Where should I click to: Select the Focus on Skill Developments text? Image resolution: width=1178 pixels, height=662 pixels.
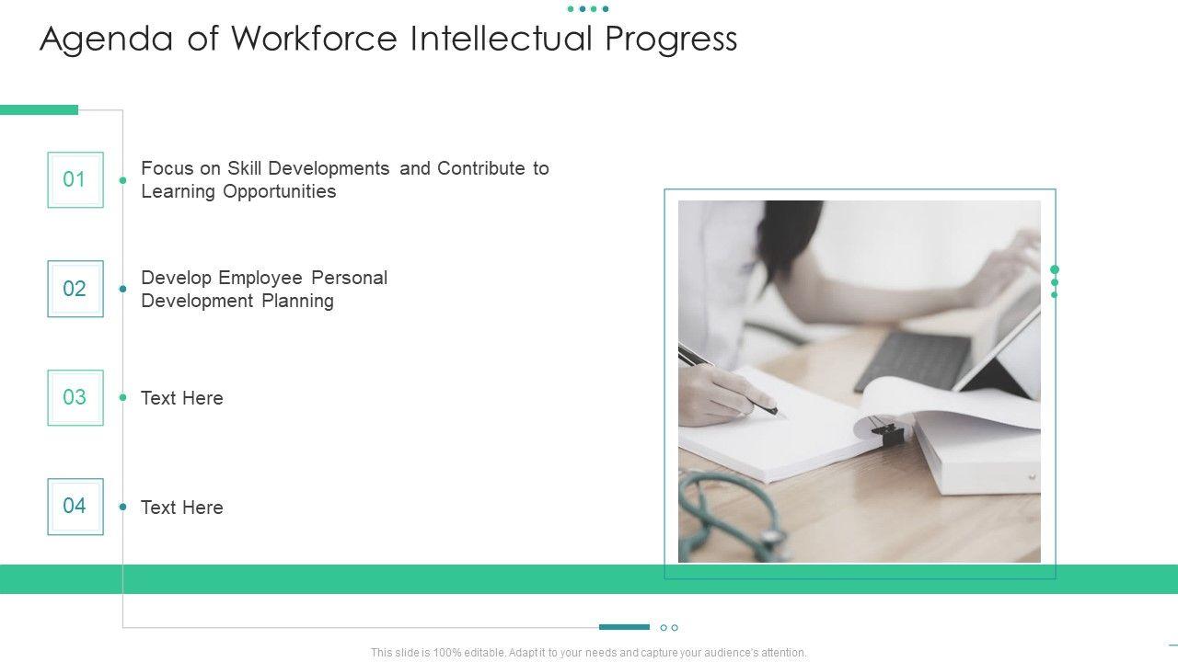coord(345,179)
